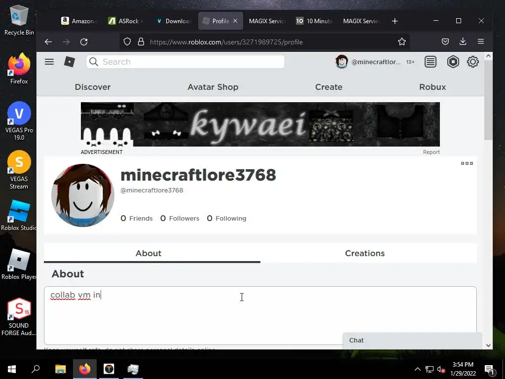Click the vertical scrollbar thumb
505x379 pixels.
pos(488,100)
